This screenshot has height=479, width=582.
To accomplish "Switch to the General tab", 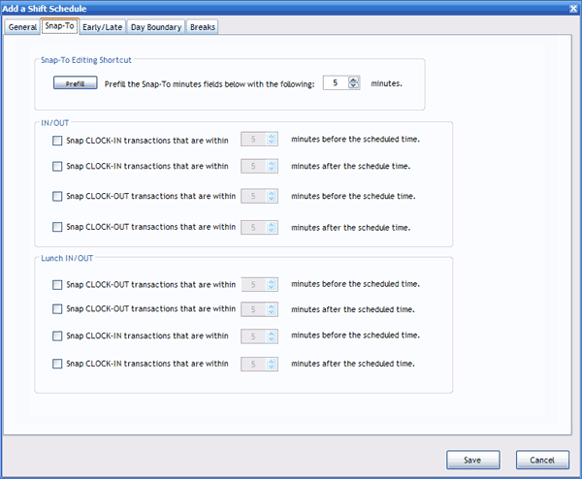I will pyautogui.click(x=22, y=27).
